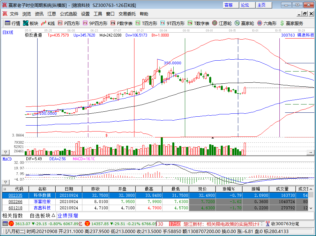The width and height of the screenshot is (316, 236).
Task: Open the 帮助 menu
Action: click(x=144, y=14)
